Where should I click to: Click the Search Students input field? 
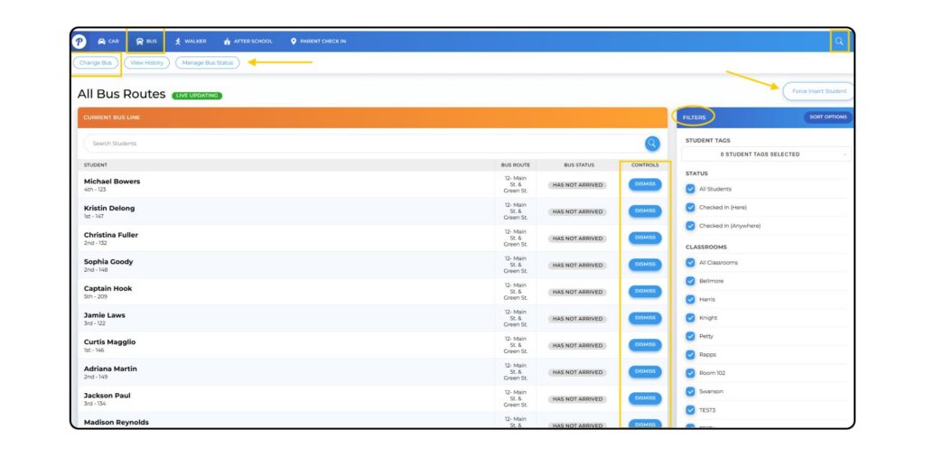coord(361,144)
